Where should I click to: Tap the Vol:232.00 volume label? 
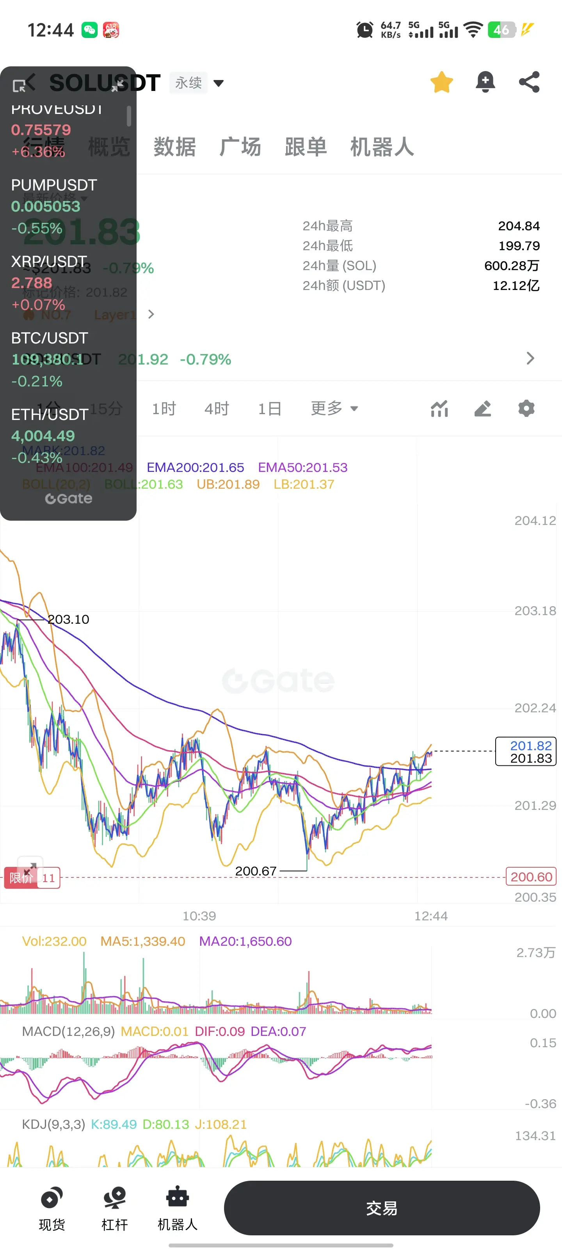point(54,941)
